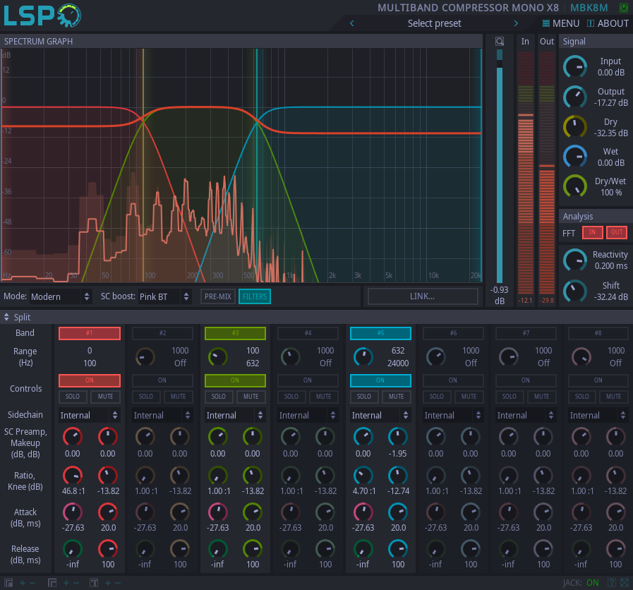Screen dimensions: 633x590
Task: Click the font size T icon in bottom bar
Action: pos(94,583)
